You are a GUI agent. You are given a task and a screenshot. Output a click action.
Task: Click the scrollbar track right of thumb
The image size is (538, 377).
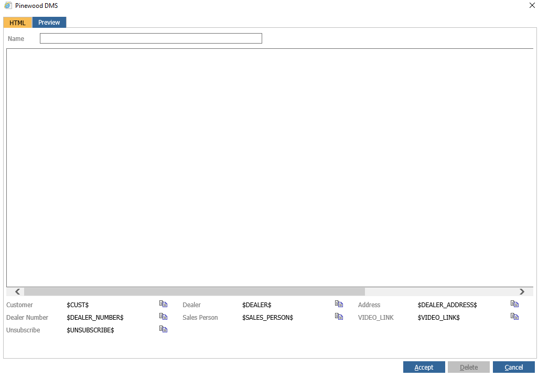441,292
